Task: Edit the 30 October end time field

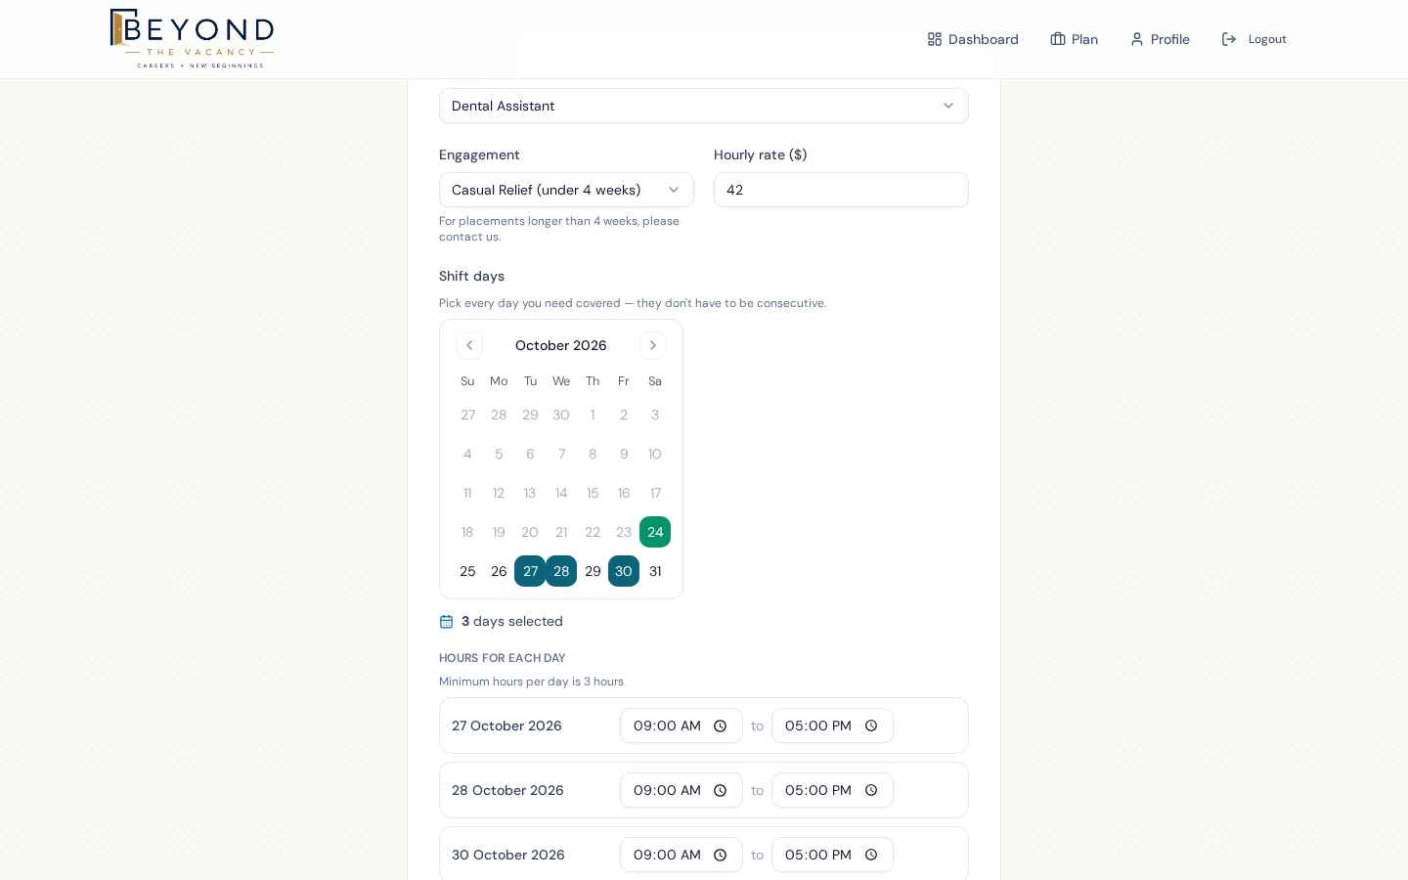Action: [x=833, y=855]
